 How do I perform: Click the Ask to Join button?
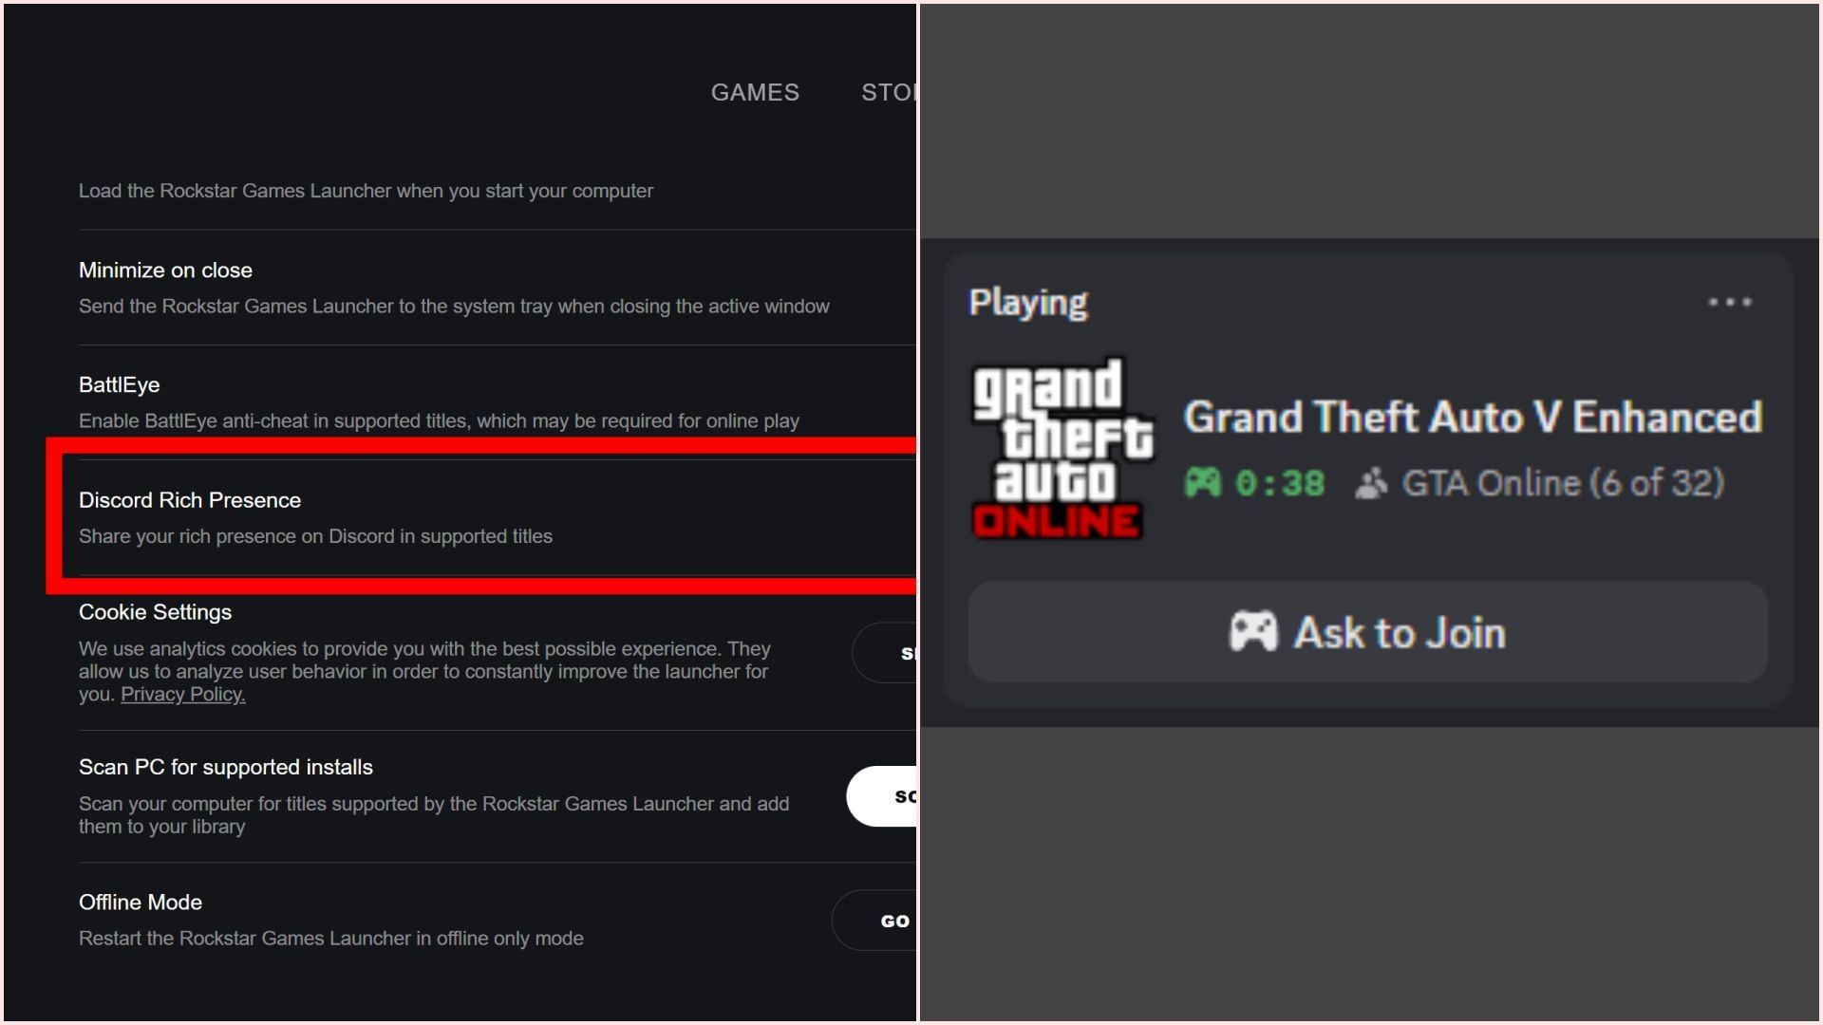coord(1367,632)
